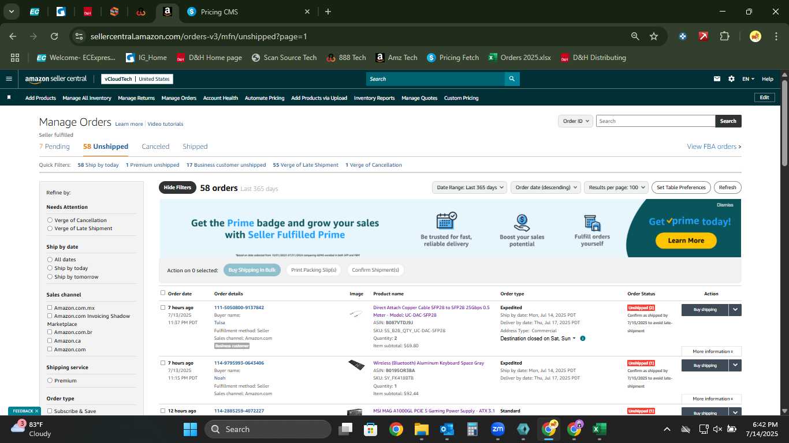Open the bookmarks apps grid icon
Screen dimensions: 789x443
15,58
